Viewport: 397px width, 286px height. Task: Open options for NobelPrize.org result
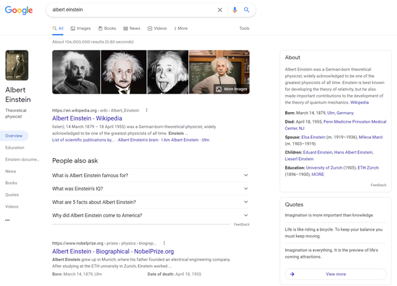(x=164, y=243)
